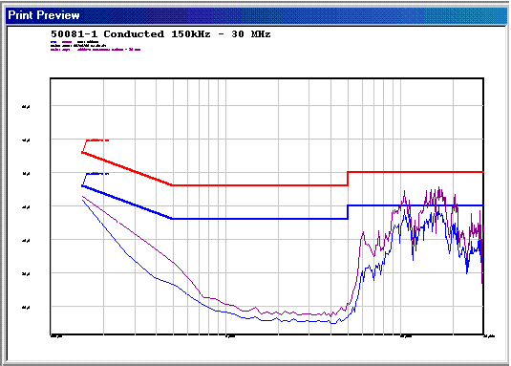Select the 50081-1 Conducted chart title
This screenshot has height=366, width=511.
(x=160, y=34)
